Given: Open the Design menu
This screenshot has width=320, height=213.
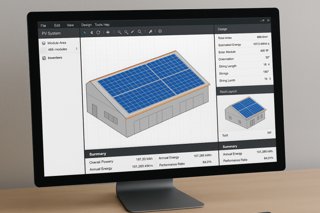Looking at the screenshot, I should 86,25.
